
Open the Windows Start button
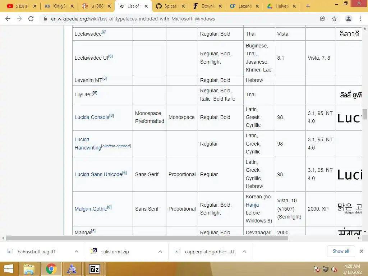[9, 269]
